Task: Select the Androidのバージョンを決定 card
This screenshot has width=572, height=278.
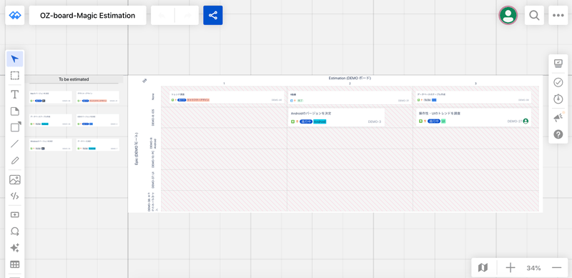Action: [x=336, y=117]
